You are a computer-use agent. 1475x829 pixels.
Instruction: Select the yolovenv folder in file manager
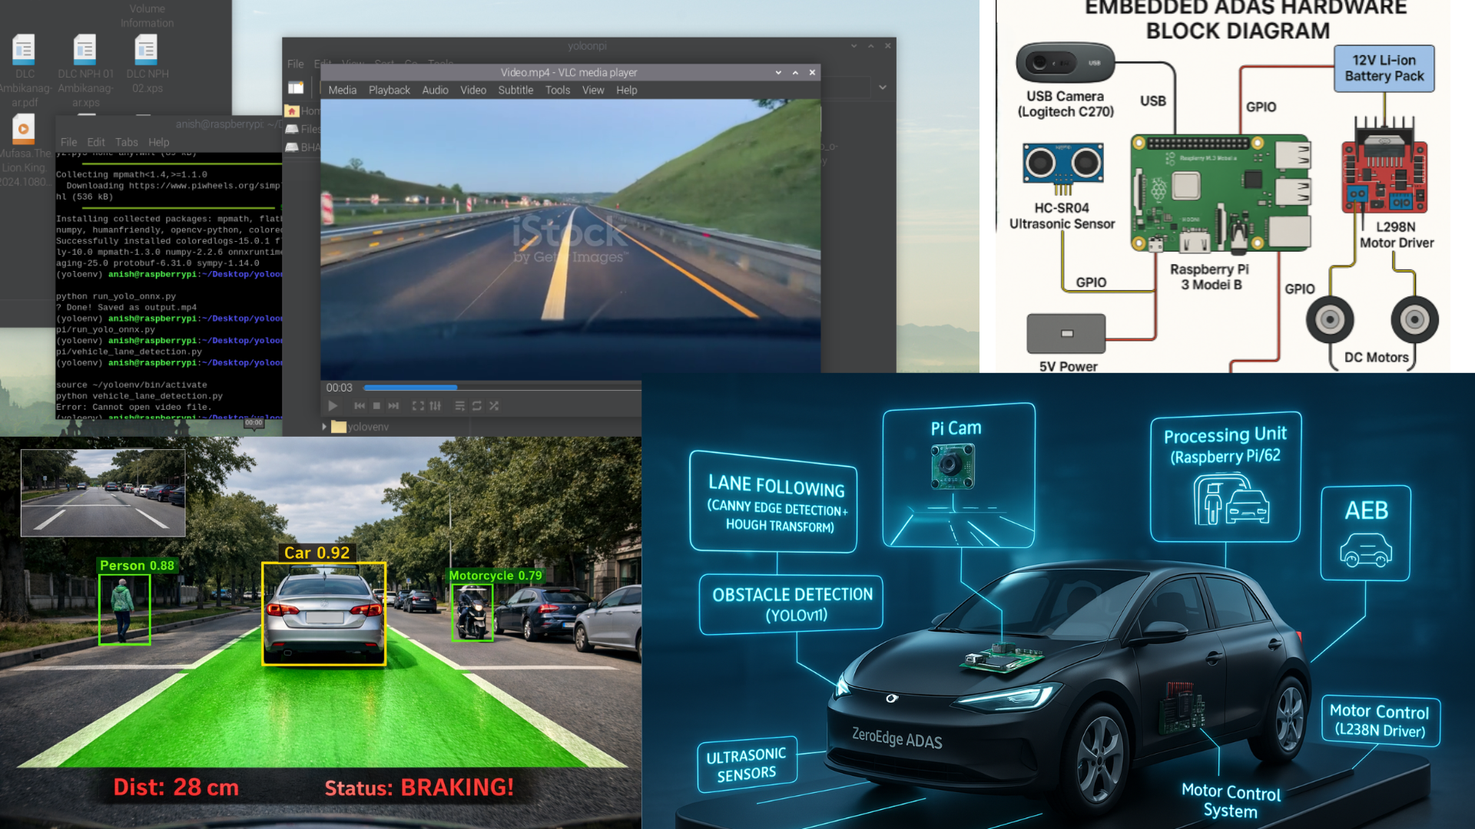360,427
